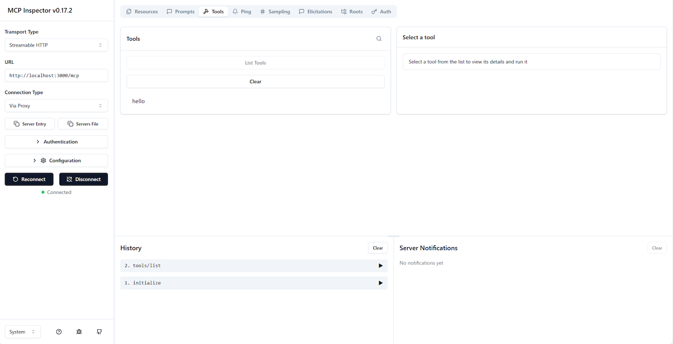Viewport: 673px width, 344px height.
Task: Open the GitHub icon link
Action: tap(99, 332)
